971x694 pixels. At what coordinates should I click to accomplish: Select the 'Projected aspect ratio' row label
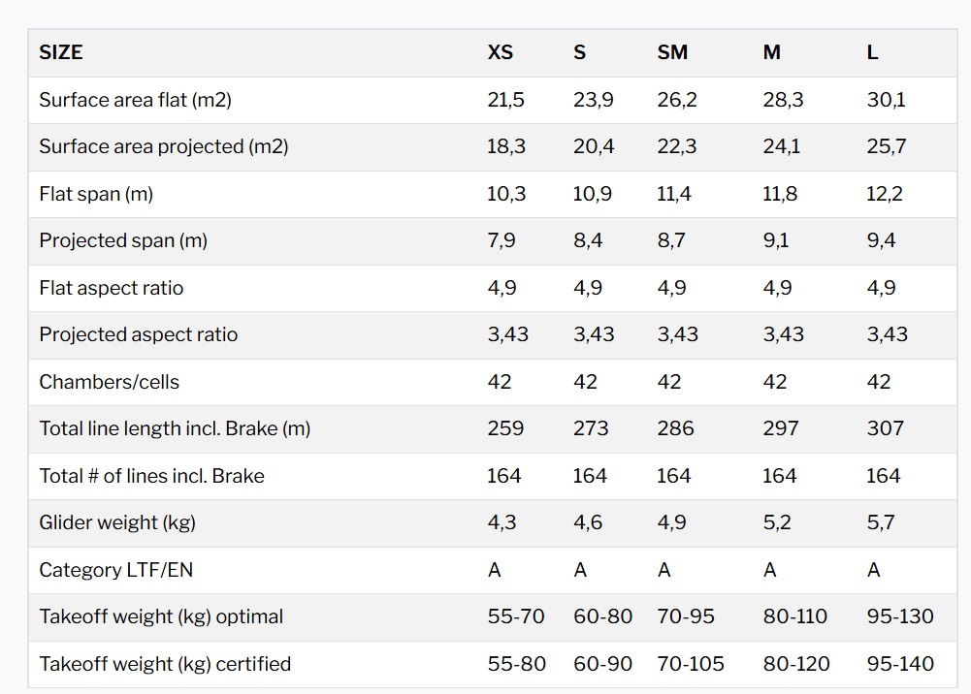pyautogui.click(x=138, y=334)
